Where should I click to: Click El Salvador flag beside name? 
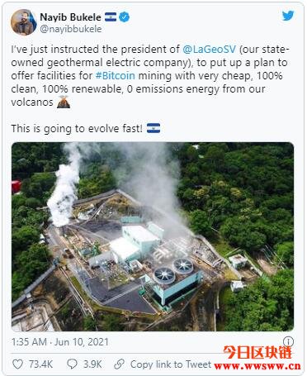coord(111,17)
